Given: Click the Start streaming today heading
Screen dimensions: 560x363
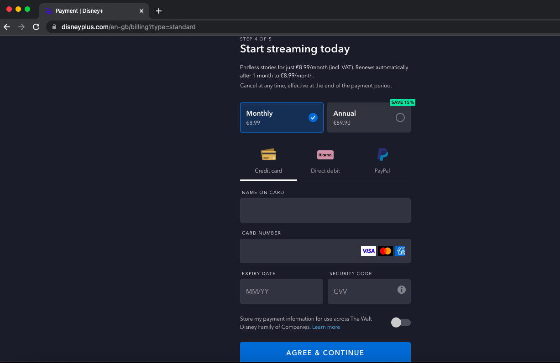Looking at the screenshot, I should (x=295, y=49).
